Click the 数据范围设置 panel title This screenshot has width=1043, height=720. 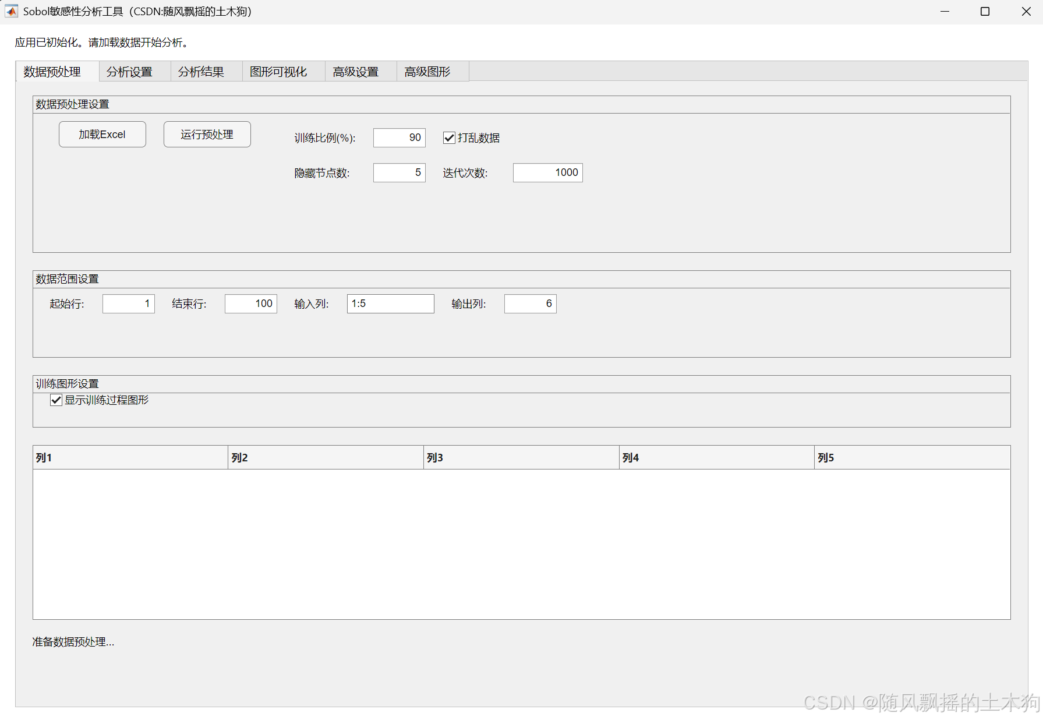pyautogui.click(x=68, y=279)
